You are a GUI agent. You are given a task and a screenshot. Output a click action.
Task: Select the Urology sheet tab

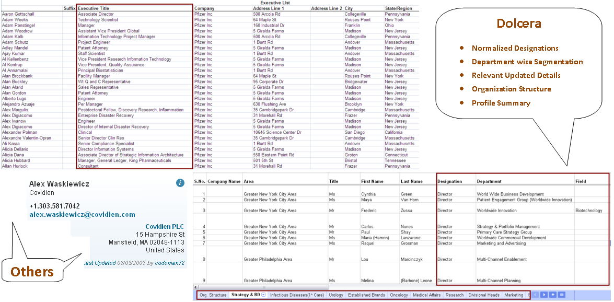(x=336, y=295)
